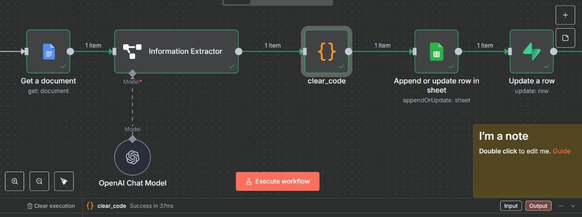Clear execution data
Image resolution: width=582 pixels, height=217 pixels.
pyautogui.click(x=51, y=206)
